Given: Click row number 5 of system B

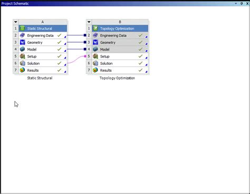Looking at the screenshot, I should [89, 56].
